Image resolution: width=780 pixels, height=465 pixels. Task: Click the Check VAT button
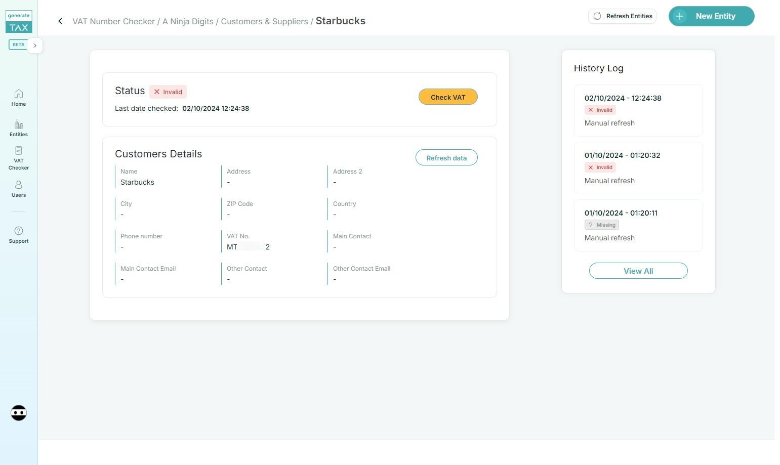(448, 97)
